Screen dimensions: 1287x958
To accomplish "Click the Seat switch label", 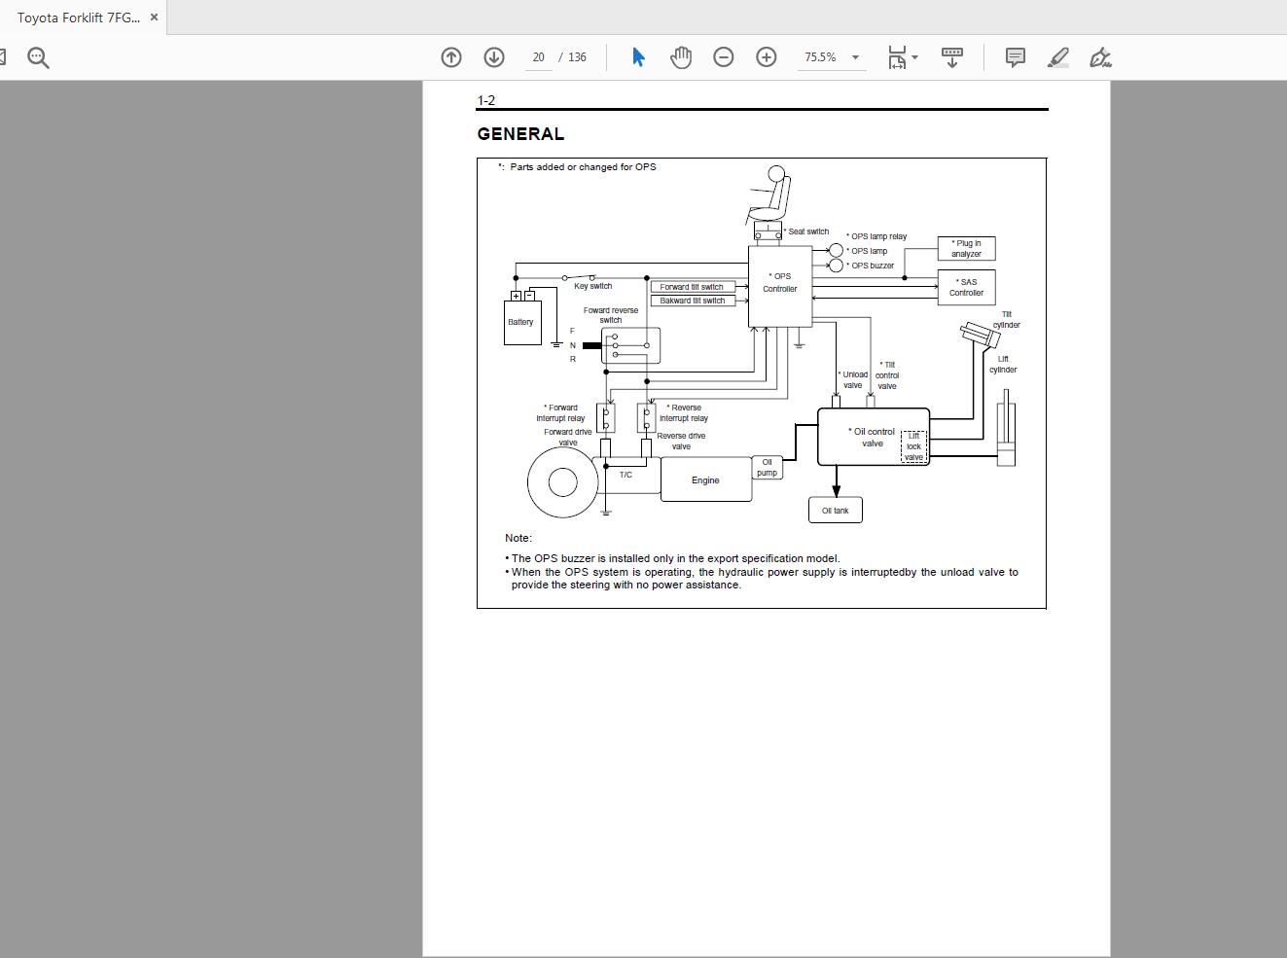I will tap(806, 231).
